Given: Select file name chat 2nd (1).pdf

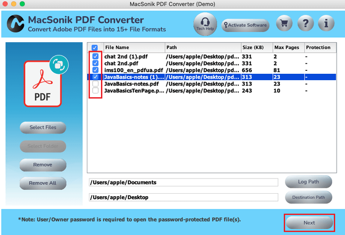Looking at the screenshot, I should 126,57.
